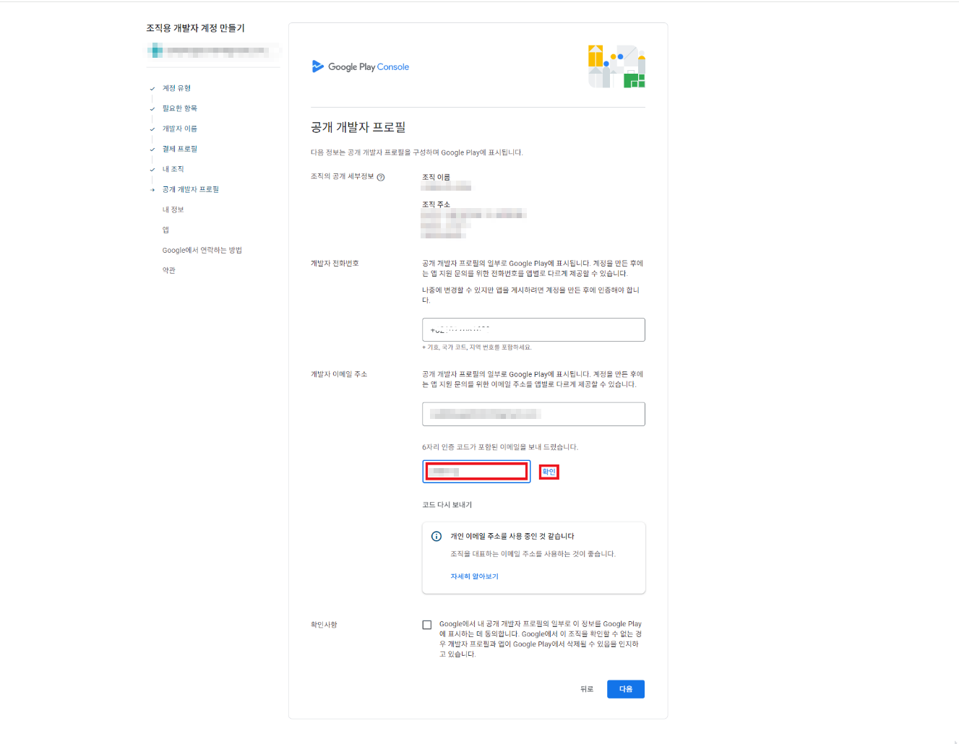The image size is (959, 744).
Task: Click the Play Console header illustration
Action: 616,66
